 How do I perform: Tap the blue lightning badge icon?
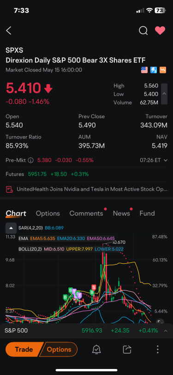click(x=154, y=70)
